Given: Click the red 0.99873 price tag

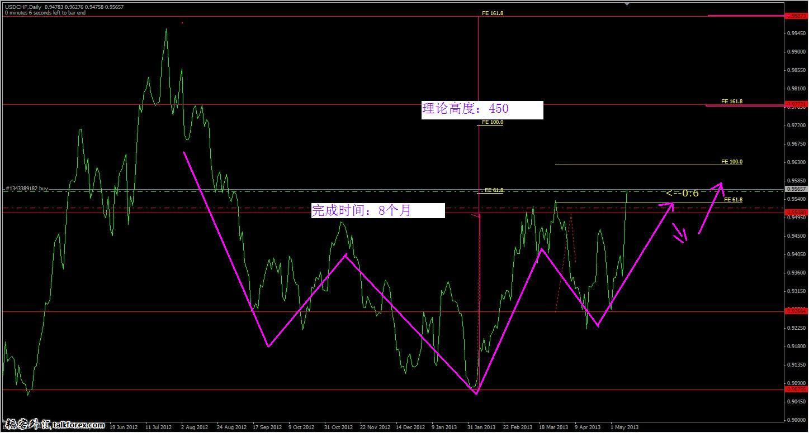Looking at the screenshot, I should [796, 16].
